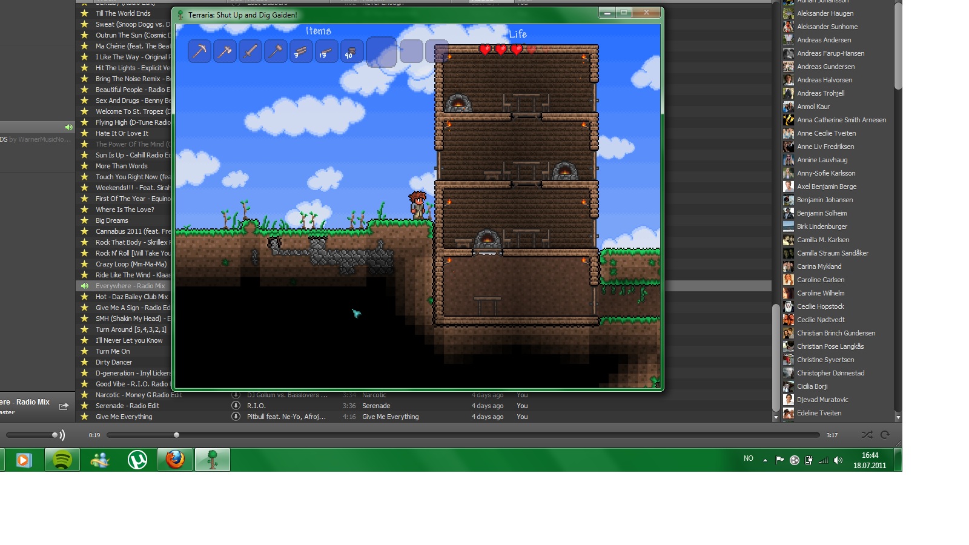This screenshot has width=969, height=545.
Task: Open Spotify from the taskbar
Action: point(62,460)
